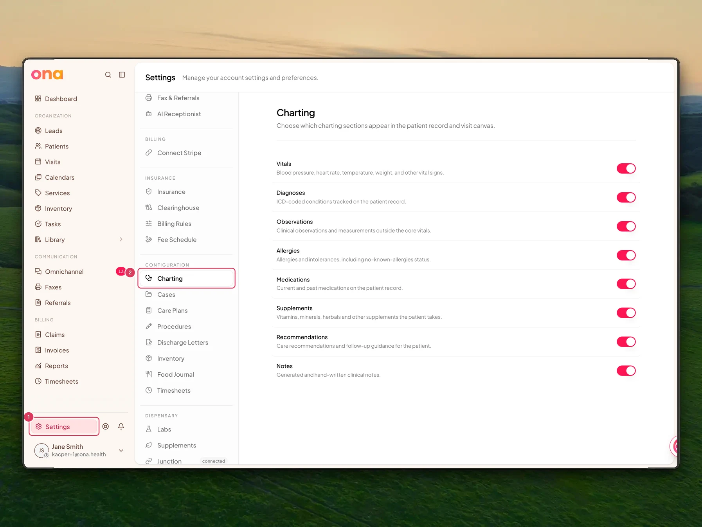This screenshot has width=702, height=527.
Task: Click the Faxes printer icon
Action: coord(38,287)
